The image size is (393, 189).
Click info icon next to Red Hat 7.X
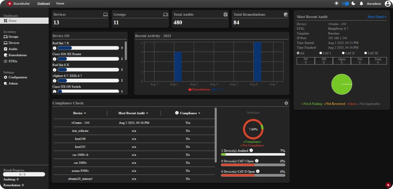(55, 48)
